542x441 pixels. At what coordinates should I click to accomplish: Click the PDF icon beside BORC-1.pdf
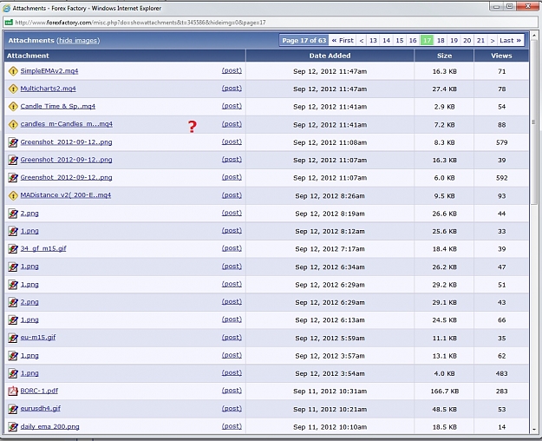point(13,391)
